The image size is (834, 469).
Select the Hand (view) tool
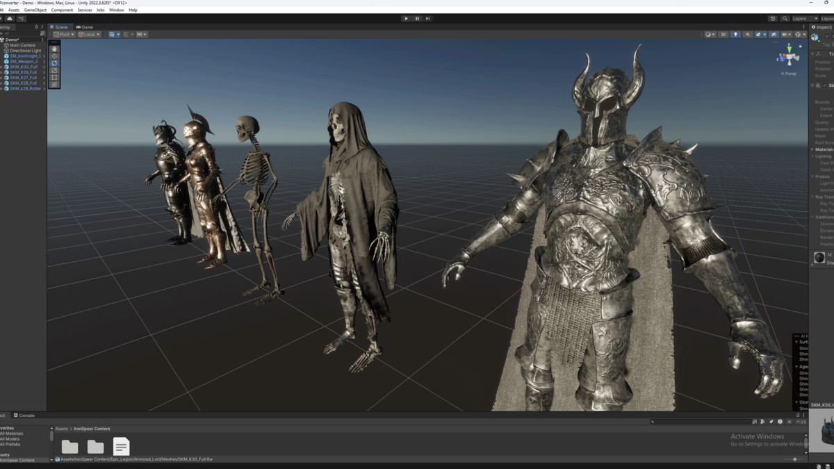pos(55,49)
